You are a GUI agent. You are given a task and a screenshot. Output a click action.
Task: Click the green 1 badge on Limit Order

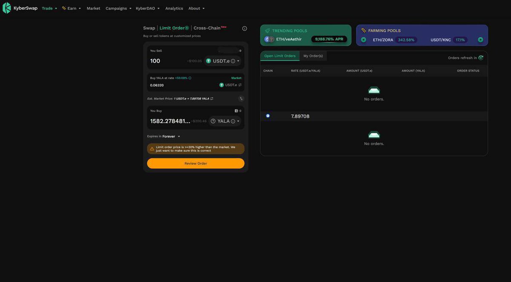coord(187,28)
